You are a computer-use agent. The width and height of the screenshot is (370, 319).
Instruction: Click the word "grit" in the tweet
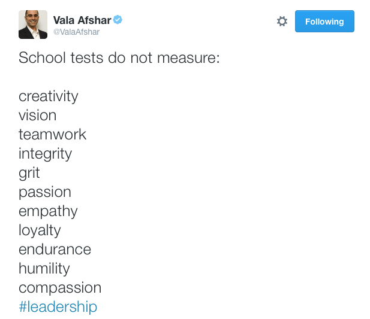click(29, 173)
